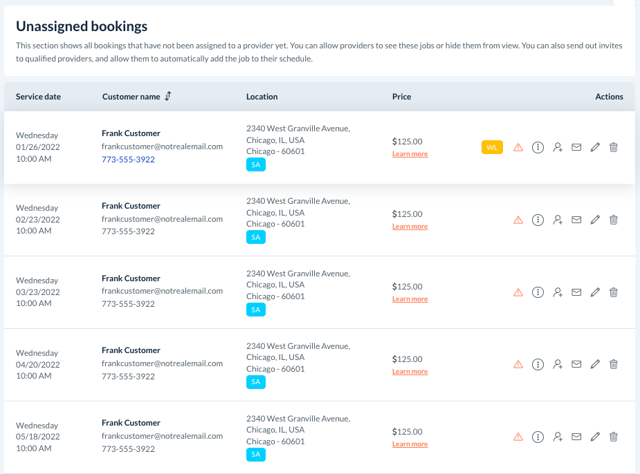
Task: Delete trash icon for 03/23/2022 booking
Action: (614, 292)
